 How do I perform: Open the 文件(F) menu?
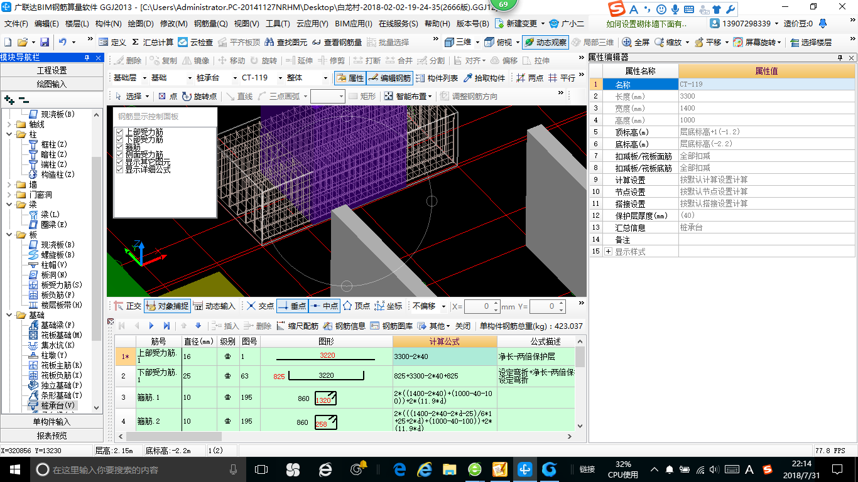(16, 24)
